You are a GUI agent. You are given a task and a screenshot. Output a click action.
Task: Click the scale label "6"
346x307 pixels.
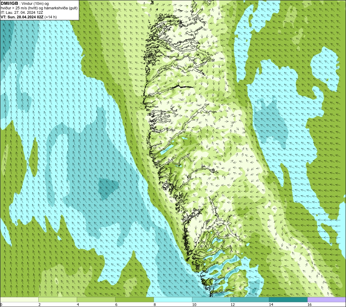tap(116, 305)
